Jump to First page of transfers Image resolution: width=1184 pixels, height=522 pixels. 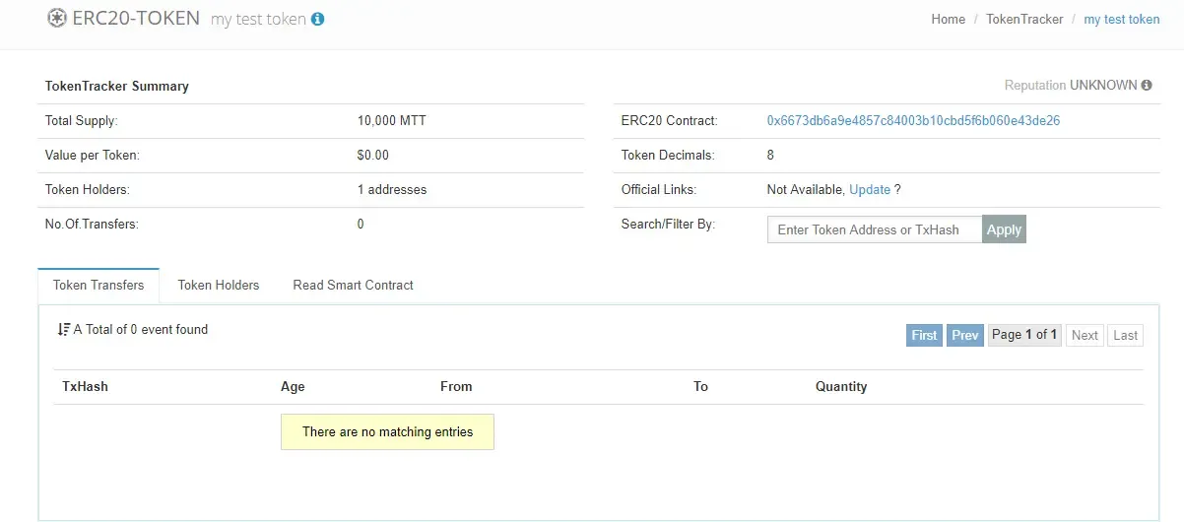click(924, 335)
